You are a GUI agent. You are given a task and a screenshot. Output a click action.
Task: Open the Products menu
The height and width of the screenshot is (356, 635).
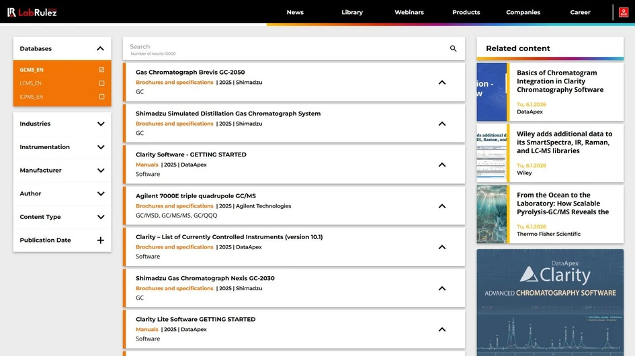click(466, 12)
